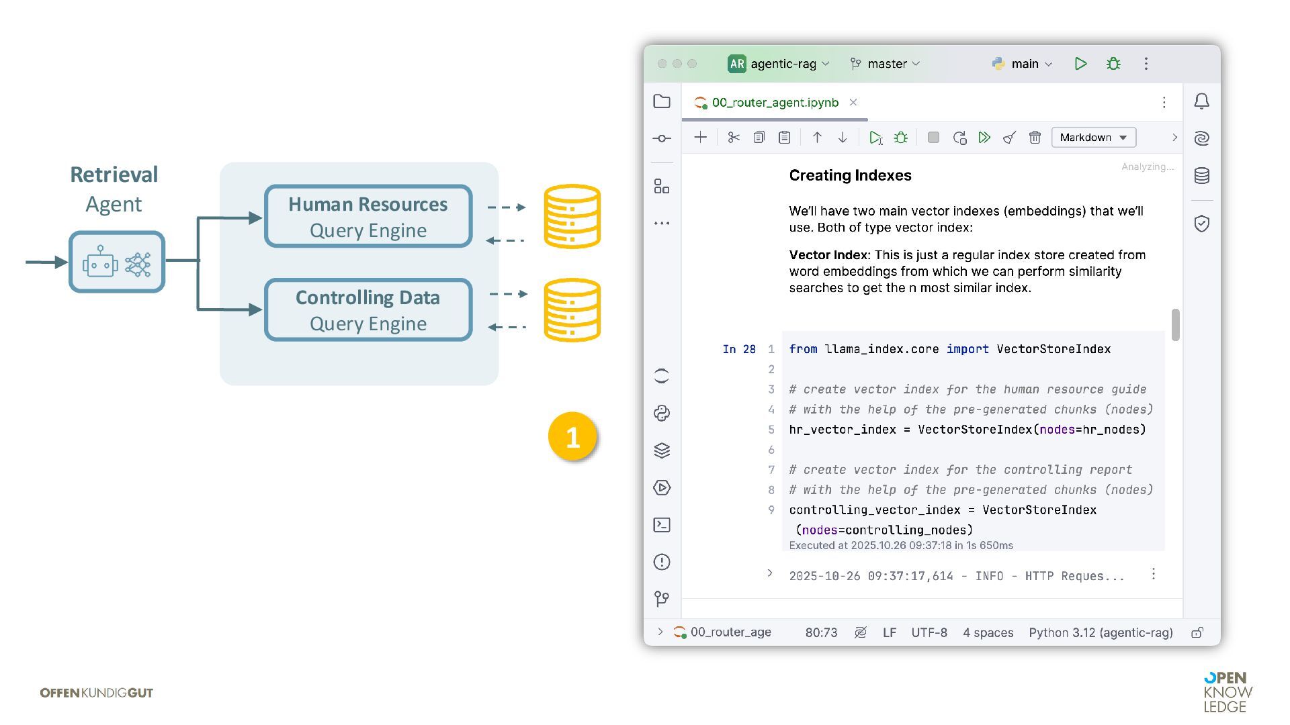Open the Terminal tool window
This screenshot has width=1290, height=725.
click(662, 525)
